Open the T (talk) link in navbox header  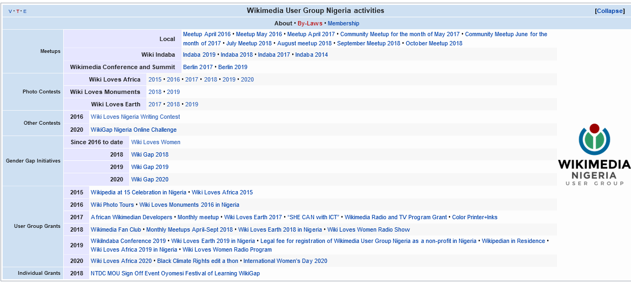(x=17, y=11)
